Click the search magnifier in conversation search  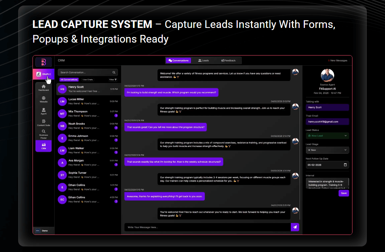114,73
